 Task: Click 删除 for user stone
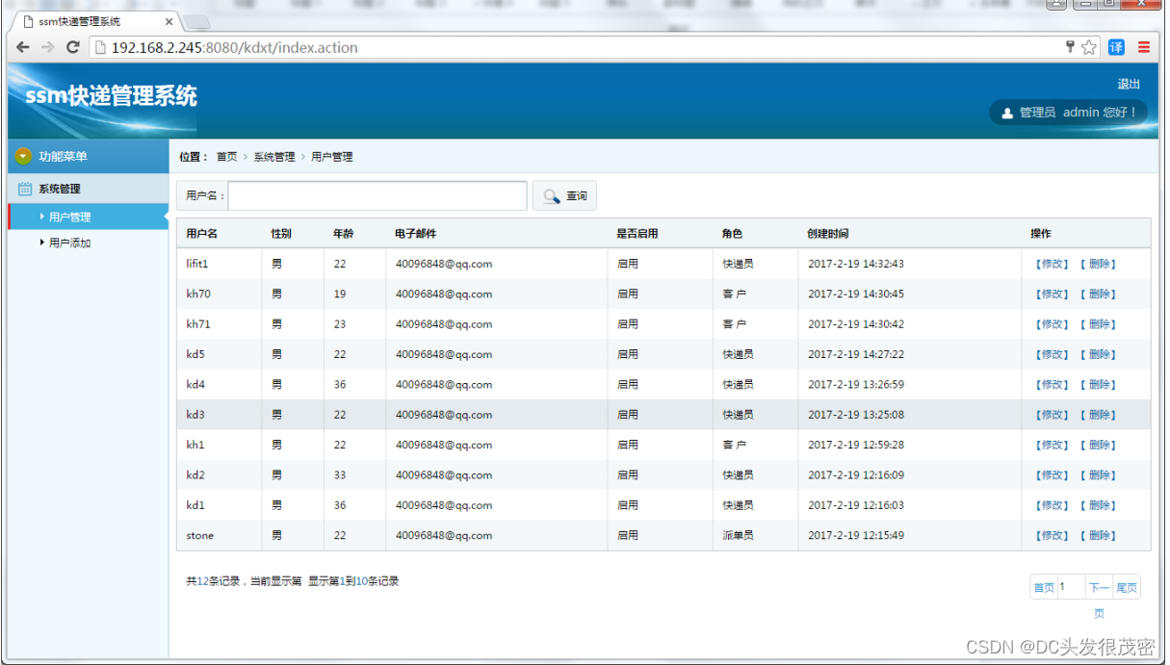(x=1099, y=536)
